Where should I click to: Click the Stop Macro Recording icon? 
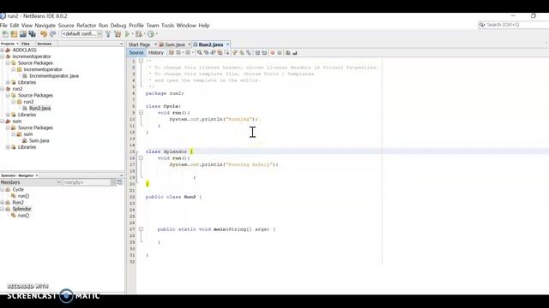280,53
